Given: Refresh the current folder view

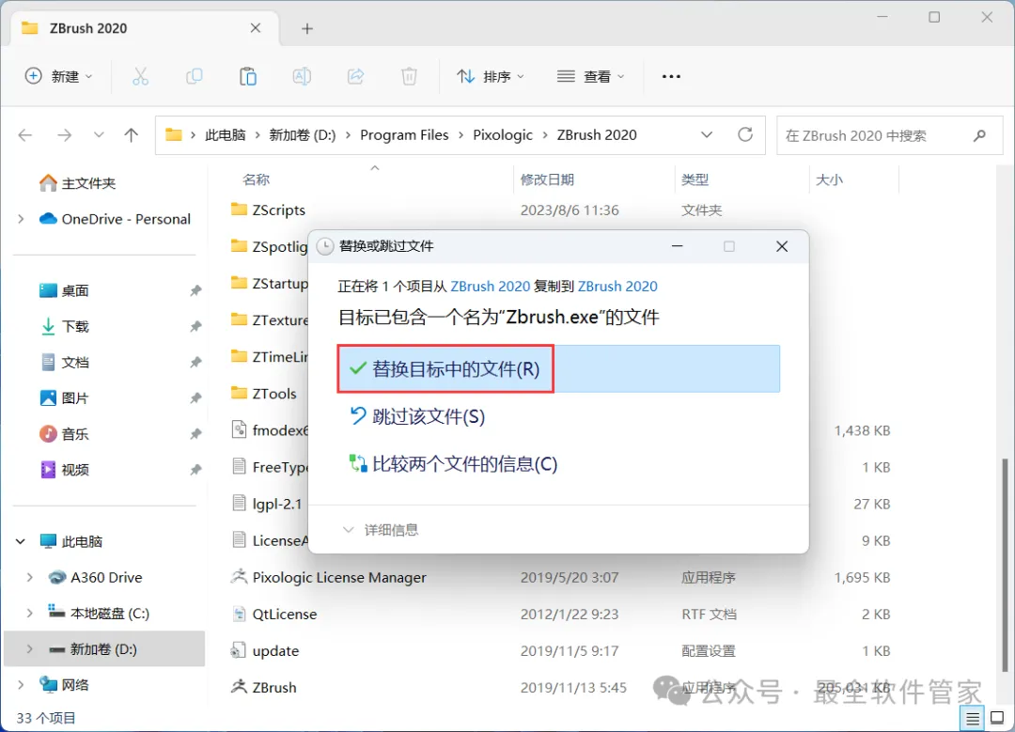Looking at the screenshot, I should (x=745, y=134).
